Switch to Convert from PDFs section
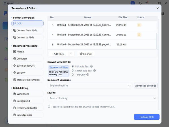The width and height of the screenshot is (169, 127). point(27,30)
